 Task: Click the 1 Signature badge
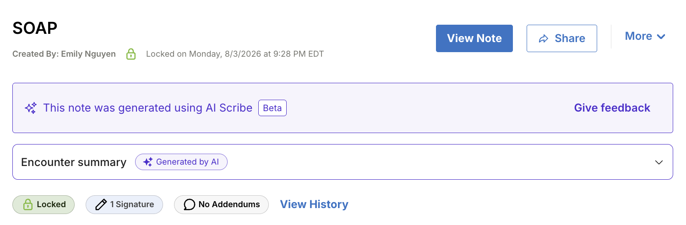tap(125, 204)
